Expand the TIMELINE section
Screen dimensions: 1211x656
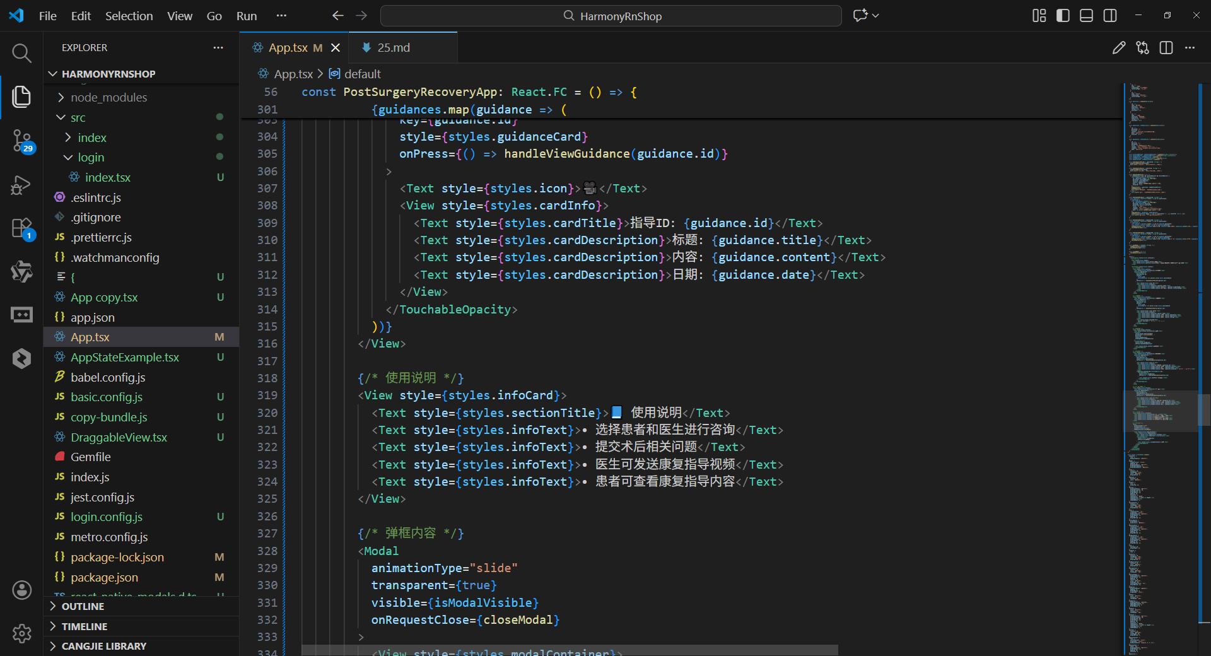pos(141,626)
